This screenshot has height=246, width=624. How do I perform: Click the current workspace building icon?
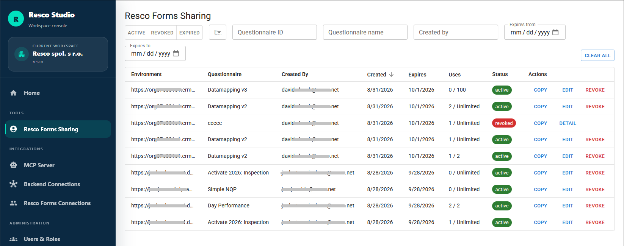pos(22,54)
